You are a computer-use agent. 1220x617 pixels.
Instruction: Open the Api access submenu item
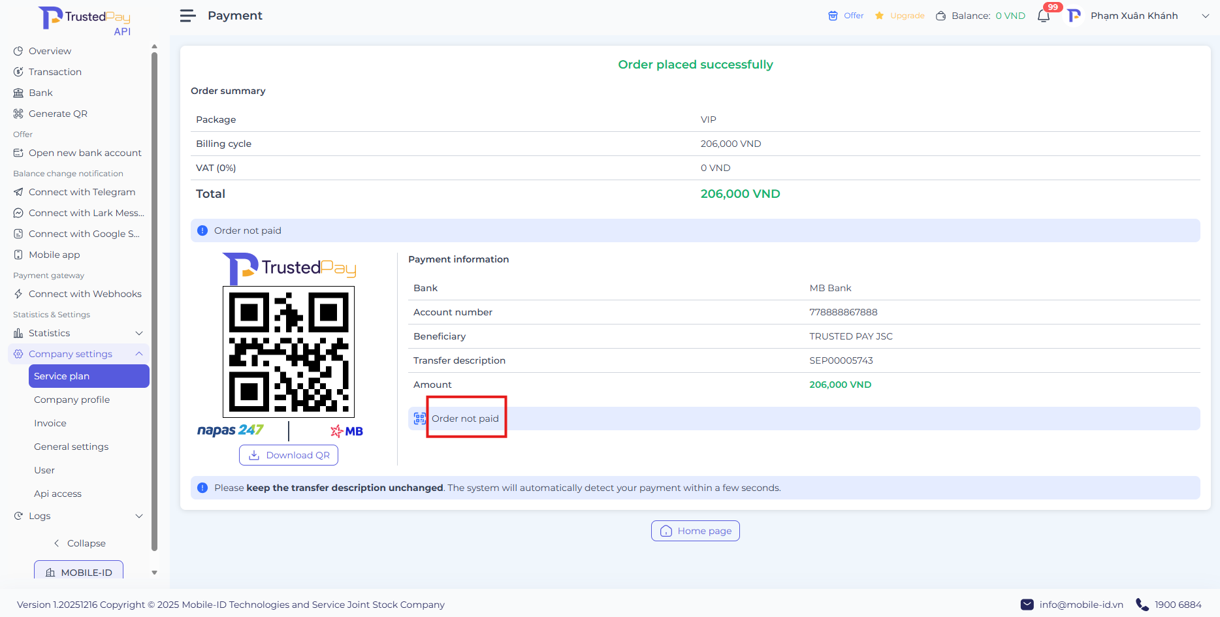tap(57, 494)
